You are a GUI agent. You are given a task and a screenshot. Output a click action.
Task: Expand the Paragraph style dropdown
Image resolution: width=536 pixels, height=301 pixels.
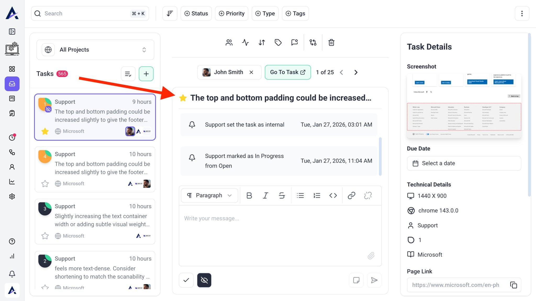209,196
